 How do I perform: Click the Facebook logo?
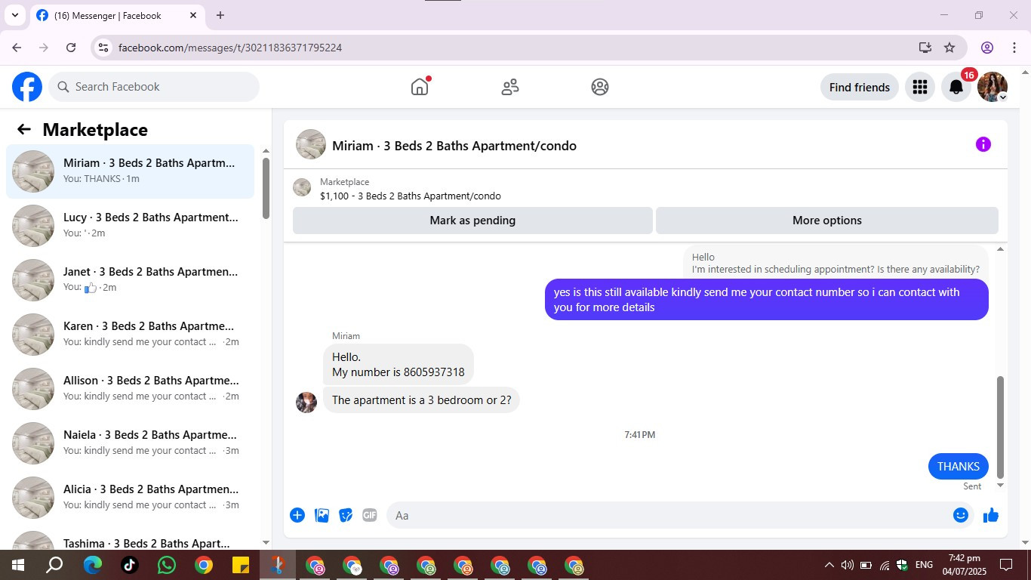pyautogui.click(x=27, y=87)
